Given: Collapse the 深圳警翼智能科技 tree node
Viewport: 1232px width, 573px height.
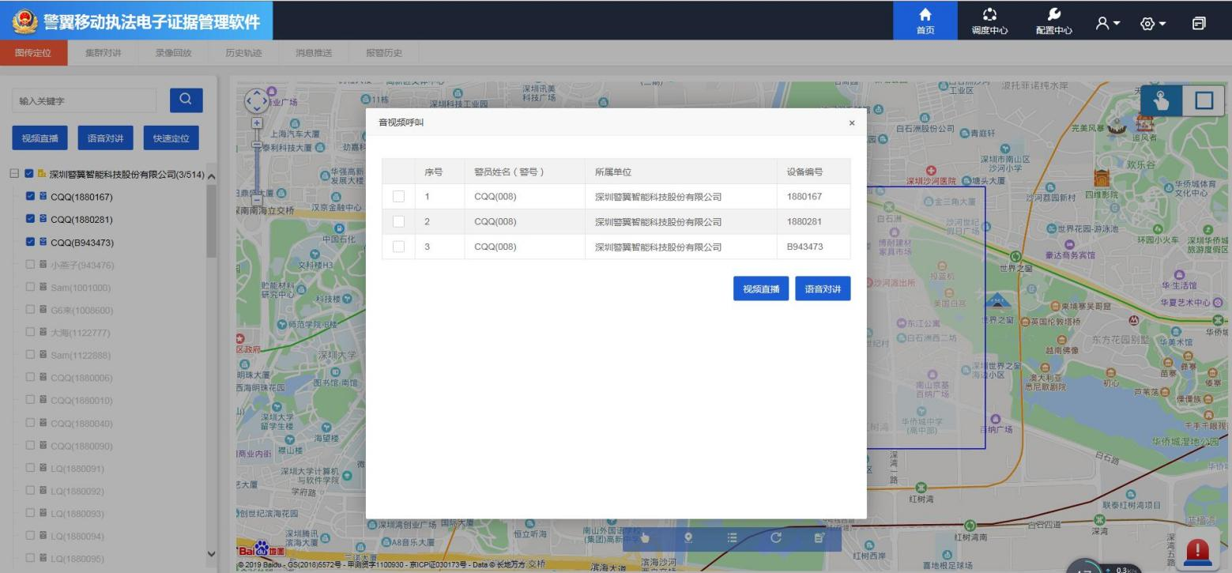Looking at the screenshot, I should coord(16,174).
